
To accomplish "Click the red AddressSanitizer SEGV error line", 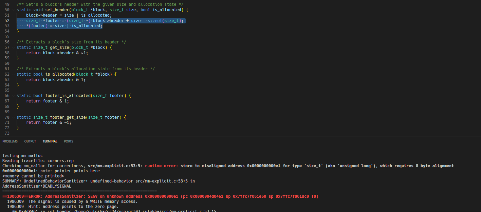I will pyautogui.click(x=160, y=196).
